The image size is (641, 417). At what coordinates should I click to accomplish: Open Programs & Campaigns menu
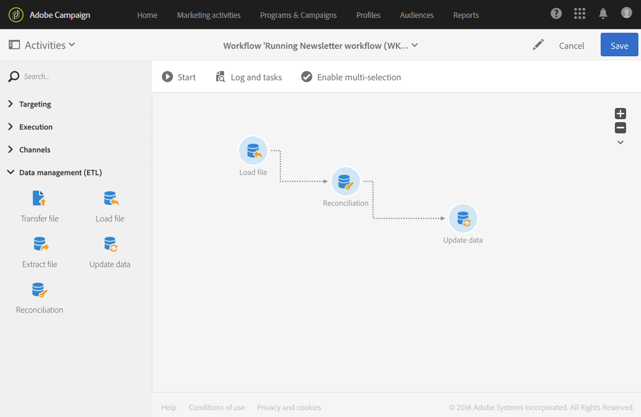click(298, 15)
